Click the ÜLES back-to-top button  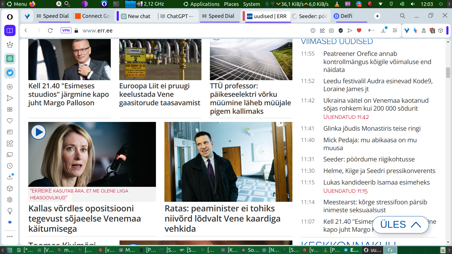coord(401,225)
